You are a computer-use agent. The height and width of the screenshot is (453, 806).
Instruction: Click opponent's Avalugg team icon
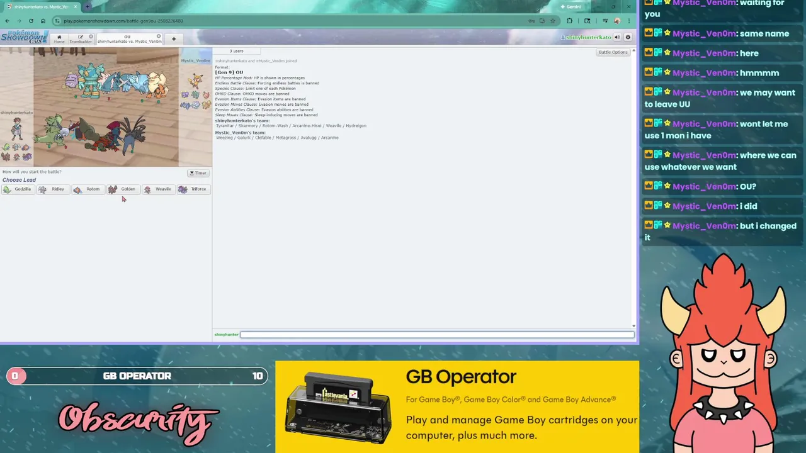coord(196,105)
